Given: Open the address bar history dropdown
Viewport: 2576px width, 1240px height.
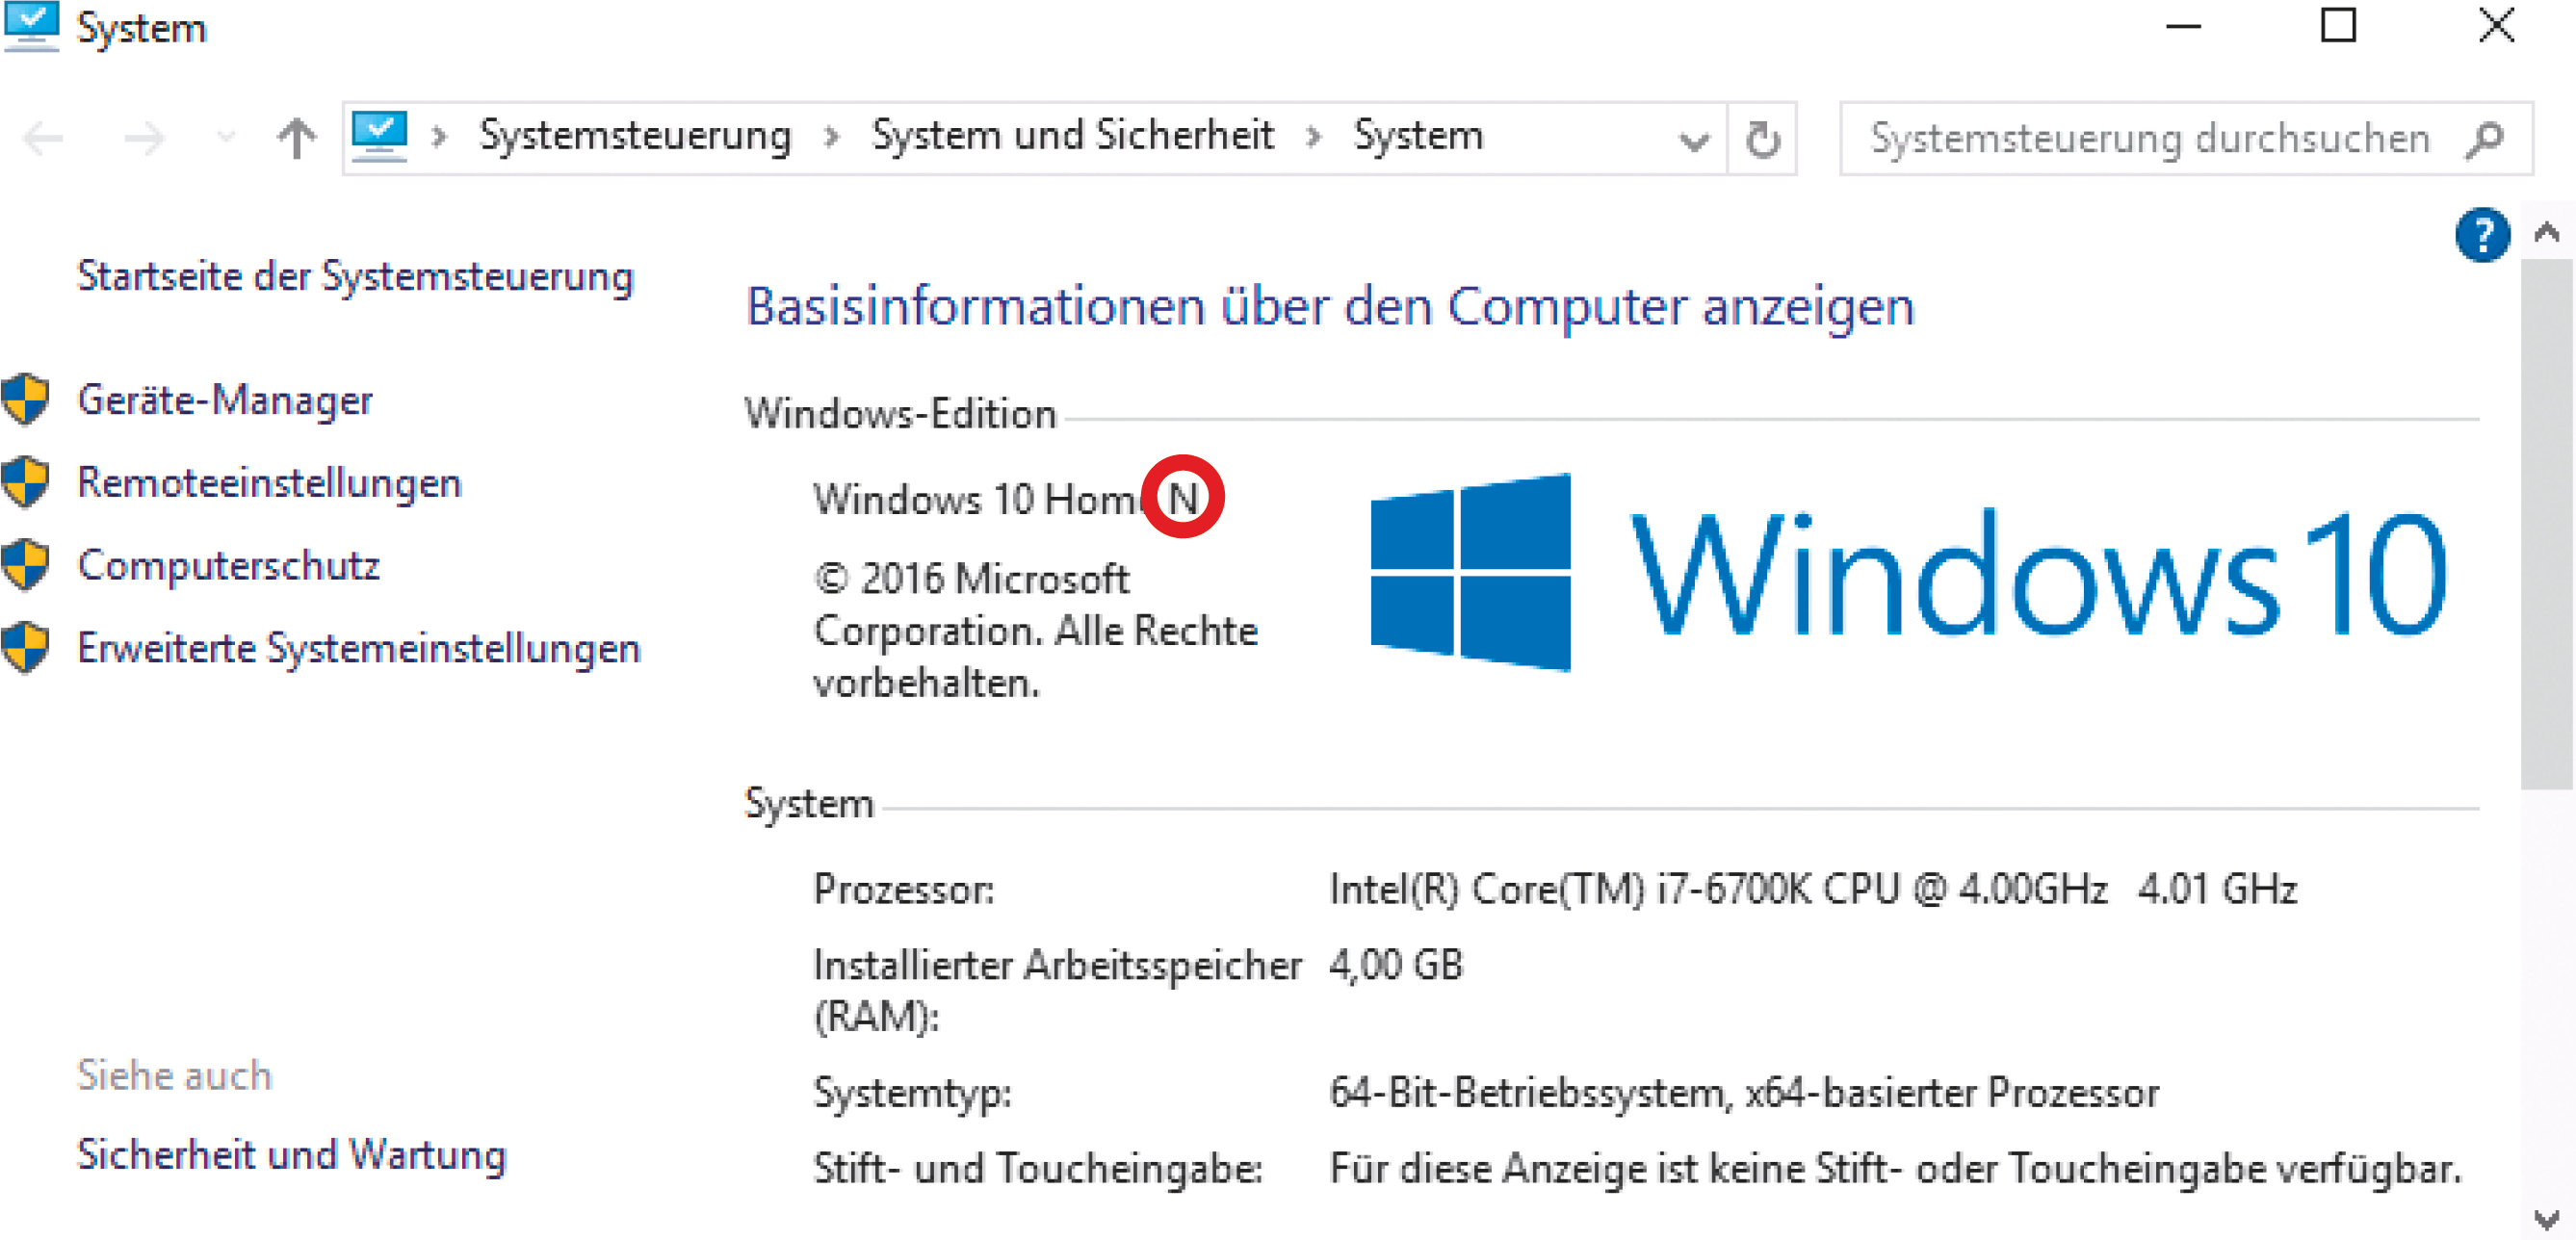Looking at the screenshot, I should point(1693,141).
